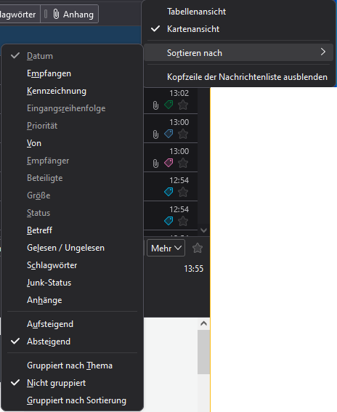337x412 pixels.
Task: Star the first 12:54 message
Action: (183, 192)
